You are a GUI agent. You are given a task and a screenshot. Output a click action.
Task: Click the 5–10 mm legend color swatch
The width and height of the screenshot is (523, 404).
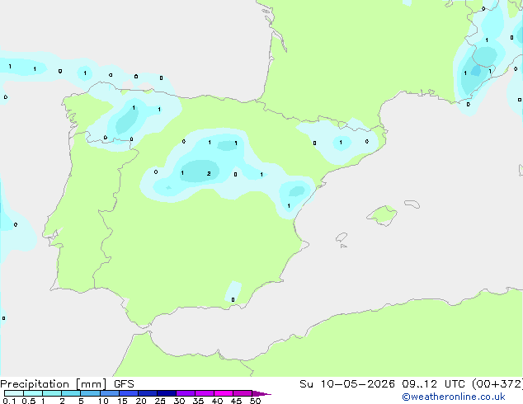click(90, 393)
